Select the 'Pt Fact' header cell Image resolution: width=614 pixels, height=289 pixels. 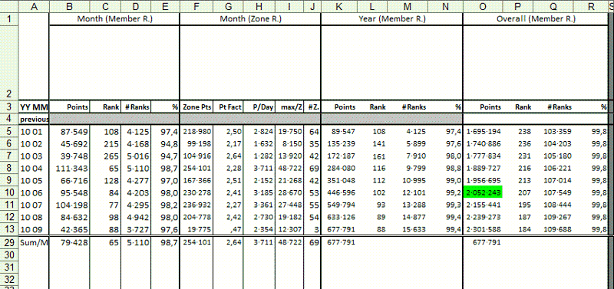228,107
